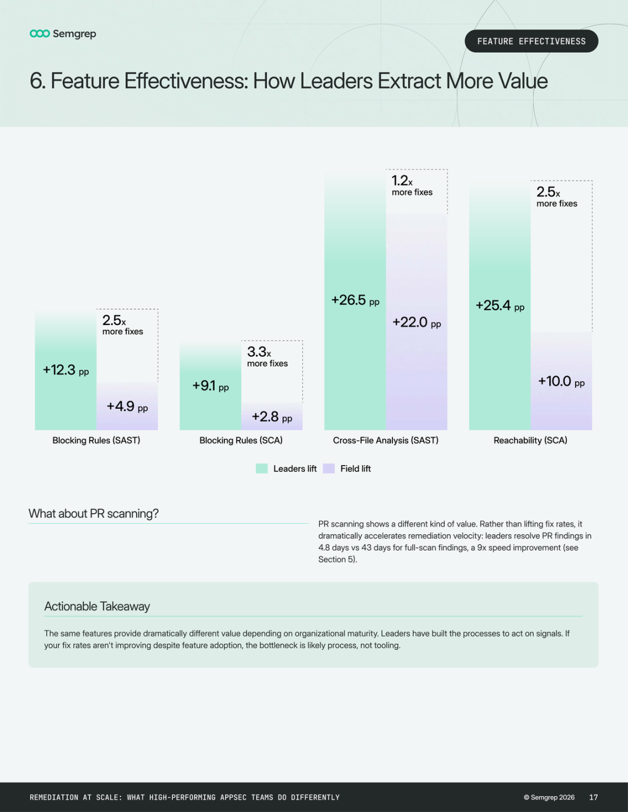
Task: Click the FEATURE EFFECTIVENESS badge
Action: coord(531,41)
